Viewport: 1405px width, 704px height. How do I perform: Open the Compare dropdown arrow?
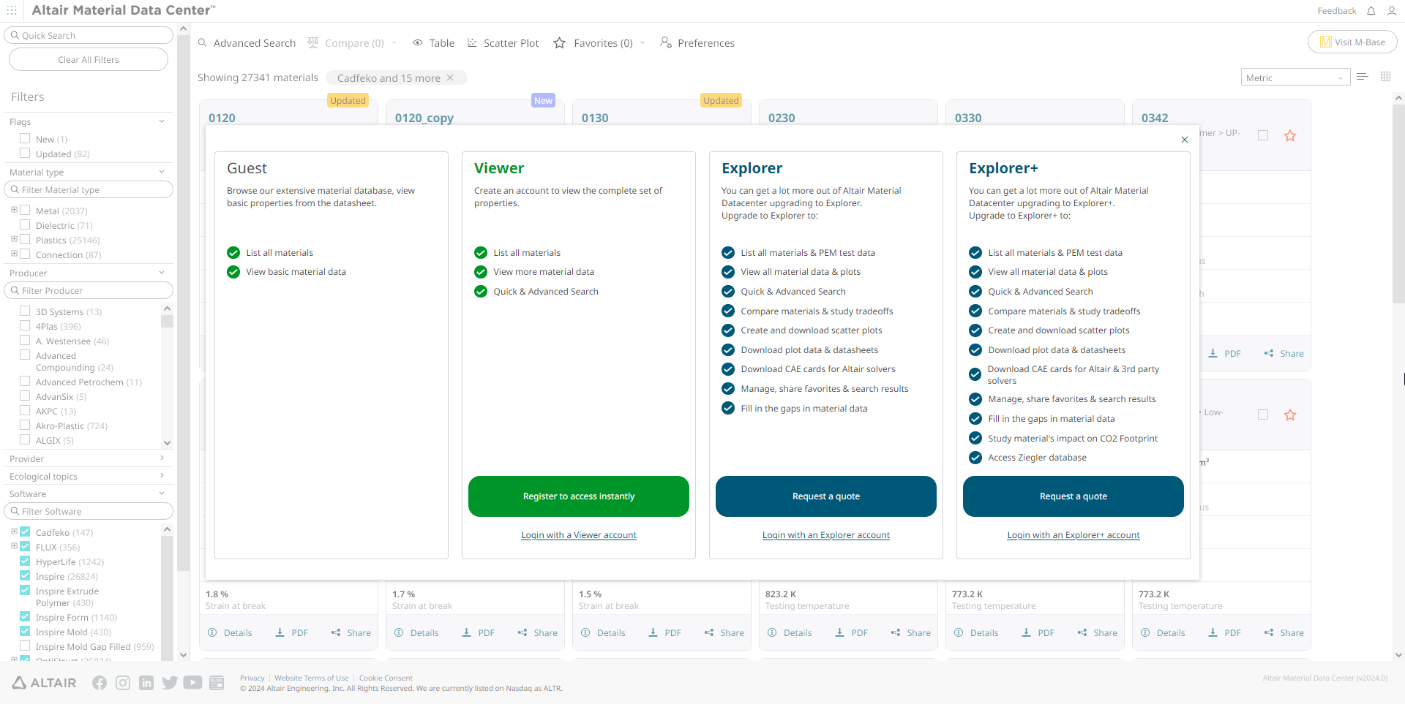pyautogui.click(x=394, y=43)
